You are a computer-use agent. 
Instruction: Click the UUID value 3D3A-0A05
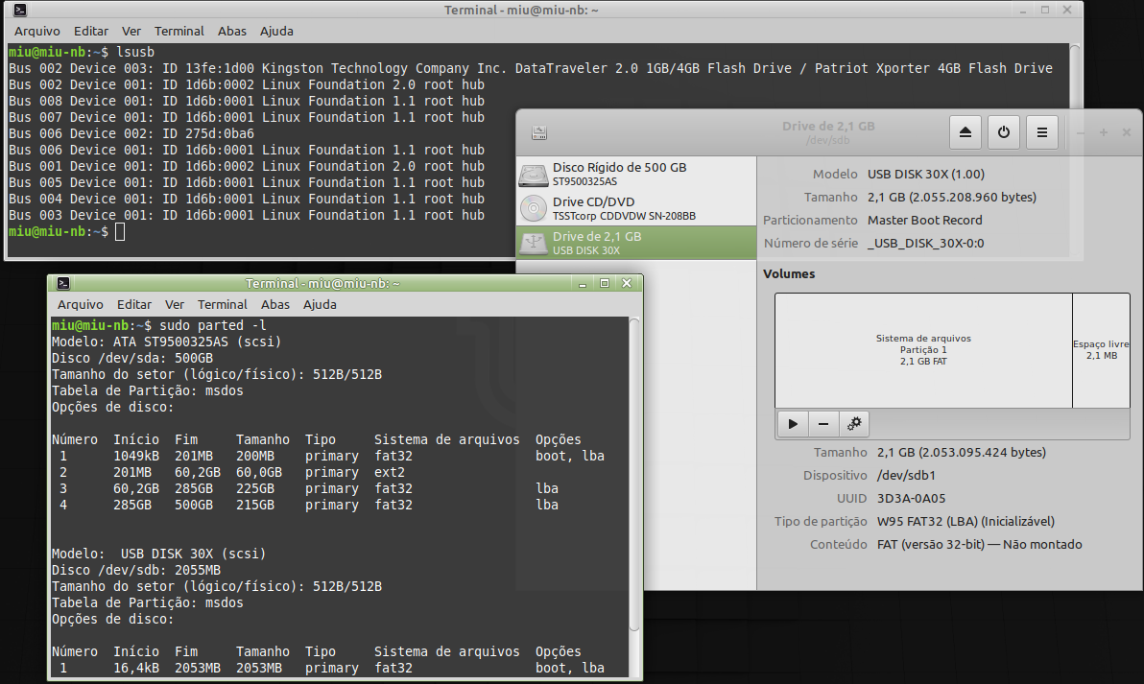coord(911,499)
